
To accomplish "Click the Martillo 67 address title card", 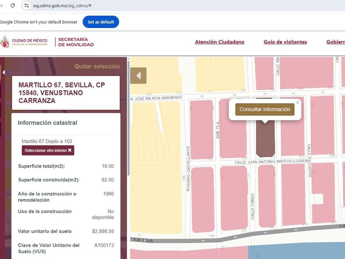I will click(x=66, y=93).
